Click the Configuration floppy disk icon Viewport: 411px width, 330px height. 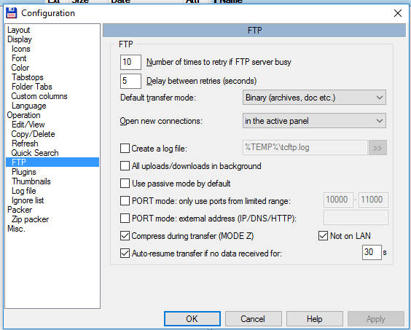click(11, 13)
